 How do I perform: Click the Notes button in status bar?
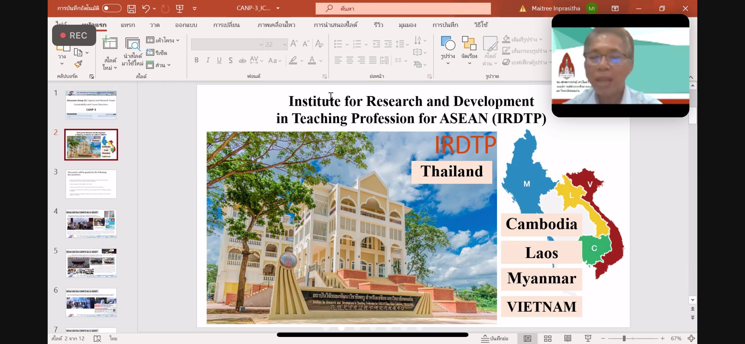495,338
